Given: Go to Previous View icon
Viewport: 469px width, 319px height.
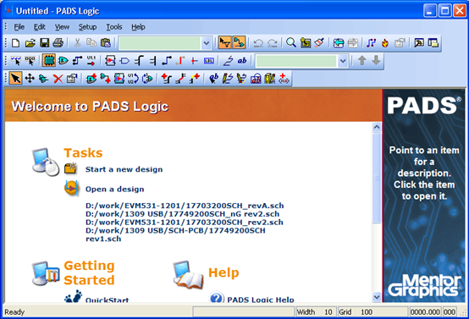Looking at the screenshot, I should pyautogui.click(x=339, y=43).
